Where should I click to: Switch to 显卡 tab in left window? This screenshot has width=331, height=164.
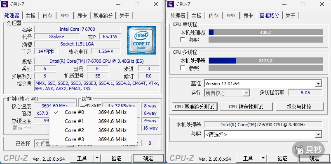point(82,16)
